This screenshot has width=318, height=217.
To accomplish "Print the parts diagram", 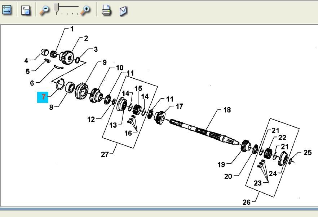I will (x=106, y=10).
